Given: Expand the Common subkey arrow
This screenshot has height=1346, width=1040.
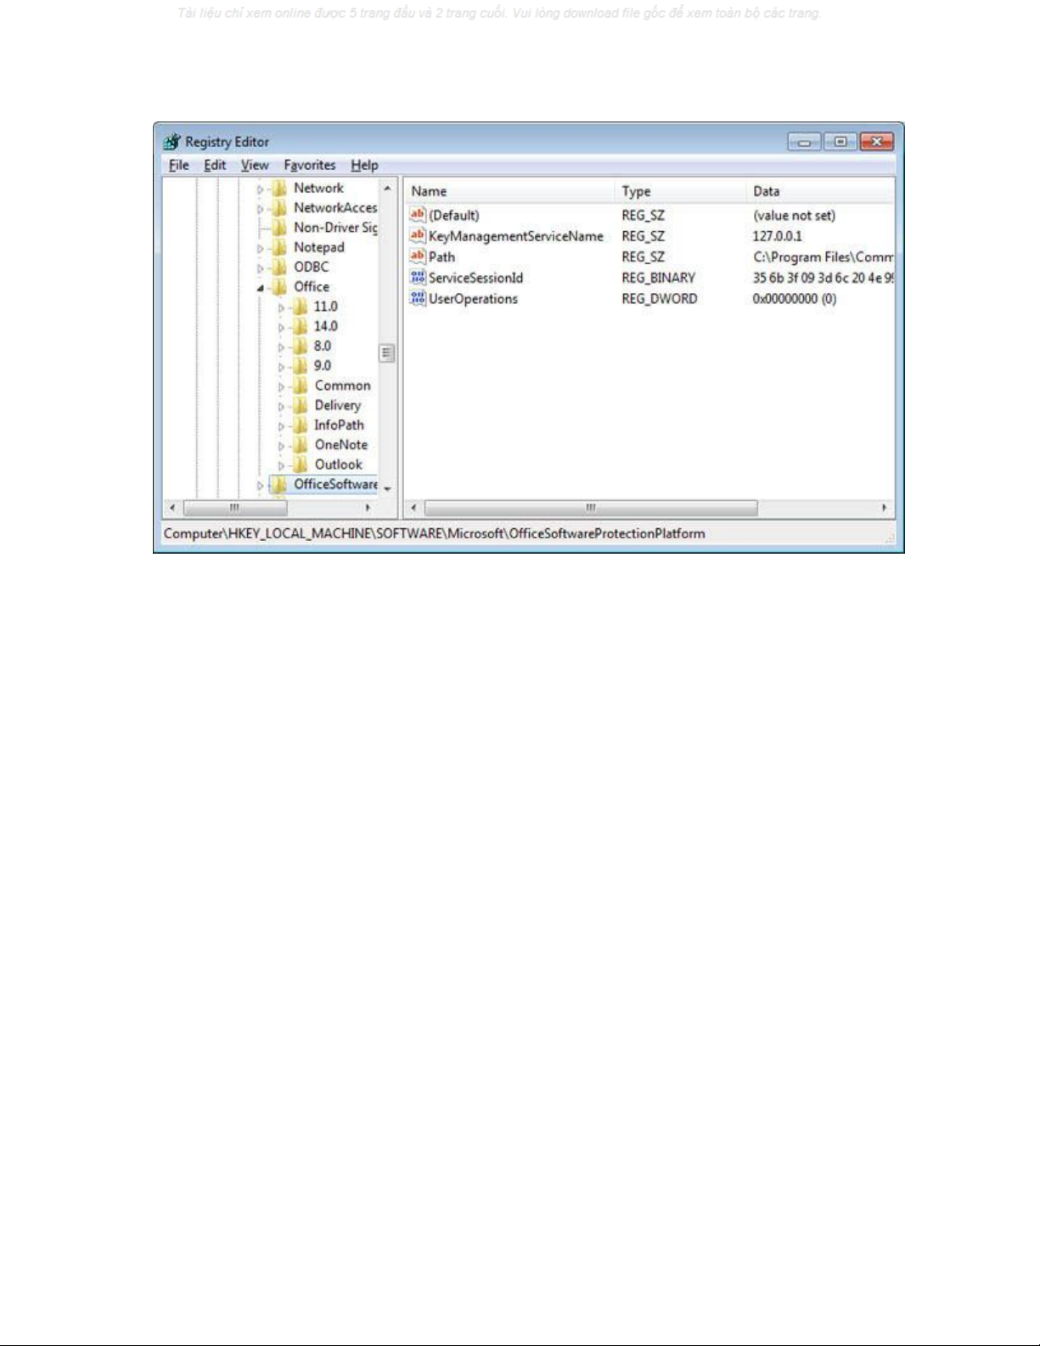Looking at the screenshot, I should [x=281, y=386].
